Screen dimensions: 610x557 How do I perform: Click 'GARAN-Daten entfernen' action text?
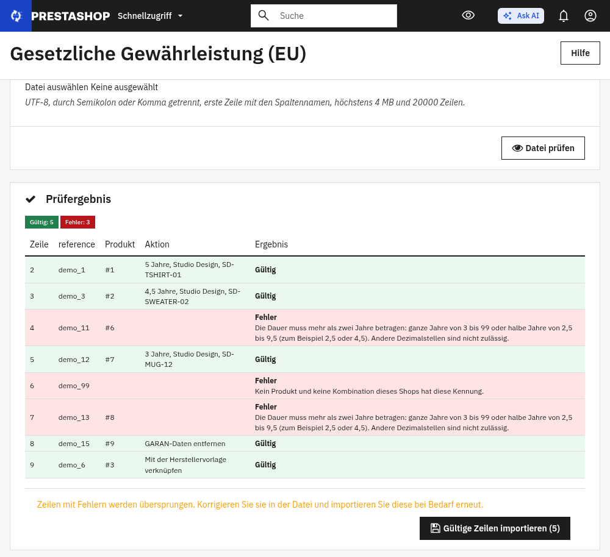[185, 444]
